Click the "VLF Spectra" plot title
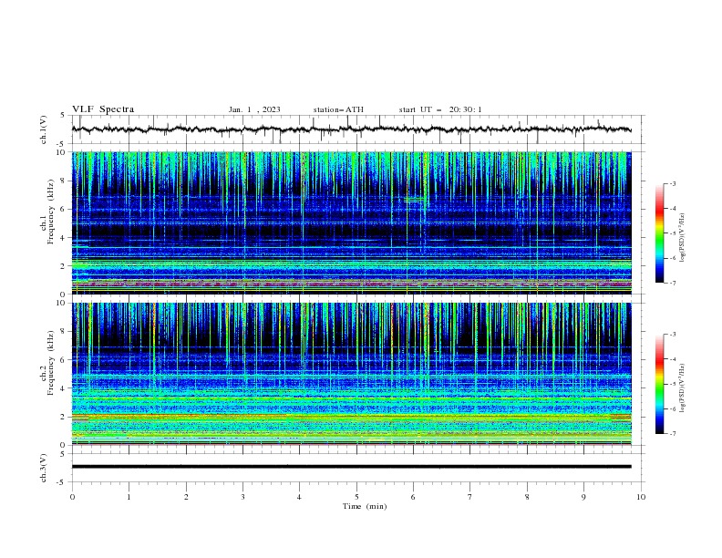722x558 pixels. (x=103, y=109)
